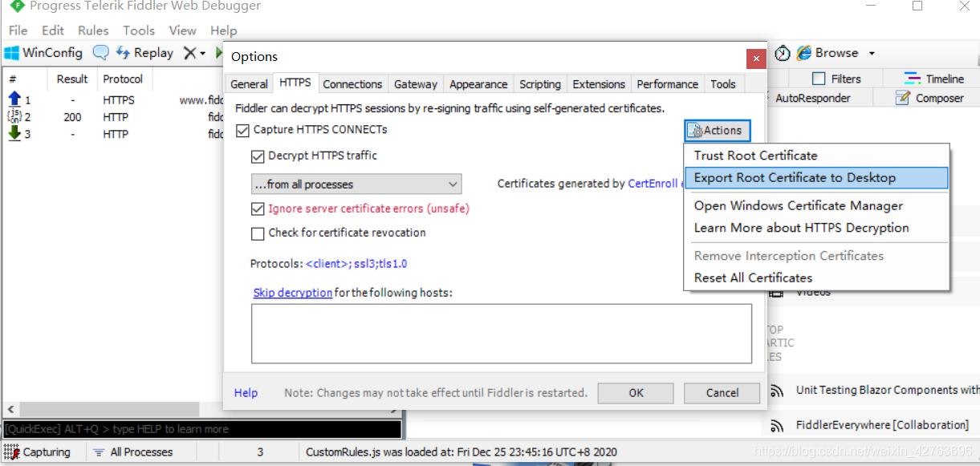Select session 3 download arrow icon
The image size is (980, 466).
(14, 134)
